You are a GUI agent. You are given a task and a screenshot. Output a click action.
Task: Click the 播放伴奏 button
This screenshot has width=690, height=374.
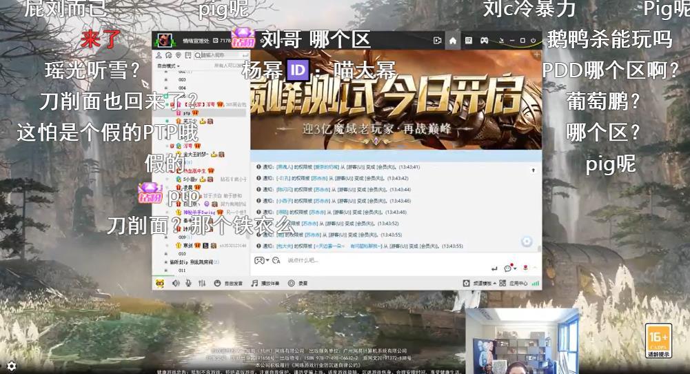click(x=265, y=283)
